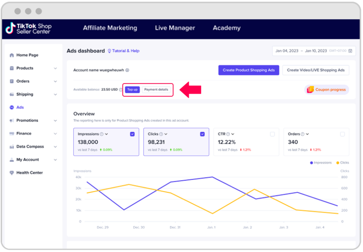Toggle the Impressions legend color dot
Viewport: 363px width, 252px height.
point(311,163)
